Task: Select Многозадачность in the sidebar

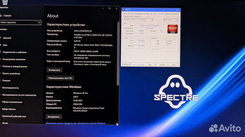Action: coord(10,88)
